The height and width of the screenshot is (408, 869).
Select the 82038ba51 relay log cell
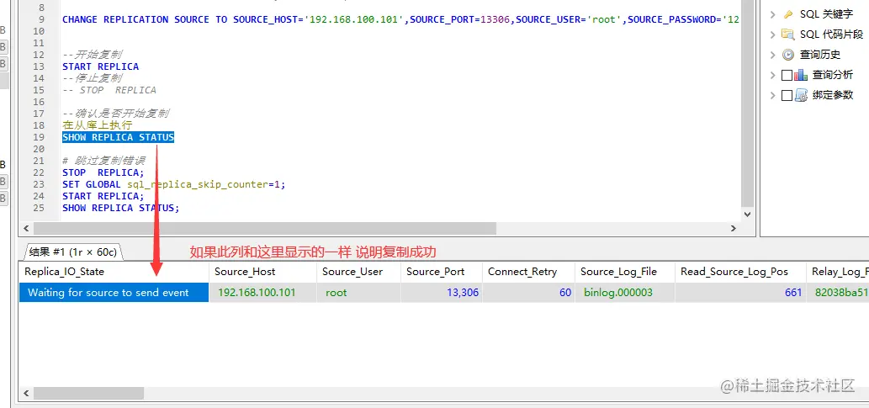pos(837,292)
